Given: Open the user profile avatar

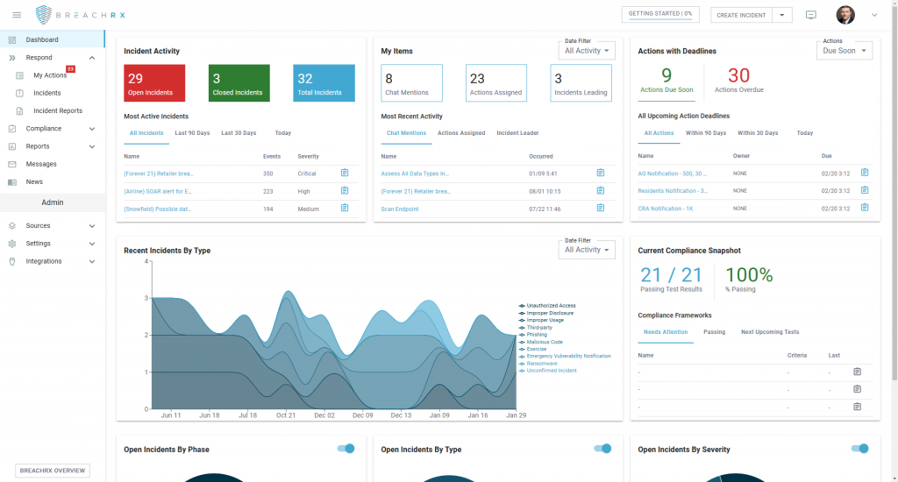Looking at the screenshot, I should (845, 15).
